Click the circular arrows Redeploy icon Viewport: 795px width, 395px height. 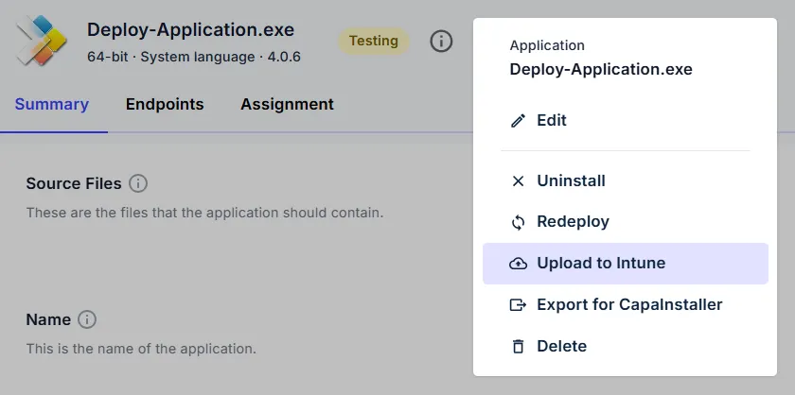[518, 222]
